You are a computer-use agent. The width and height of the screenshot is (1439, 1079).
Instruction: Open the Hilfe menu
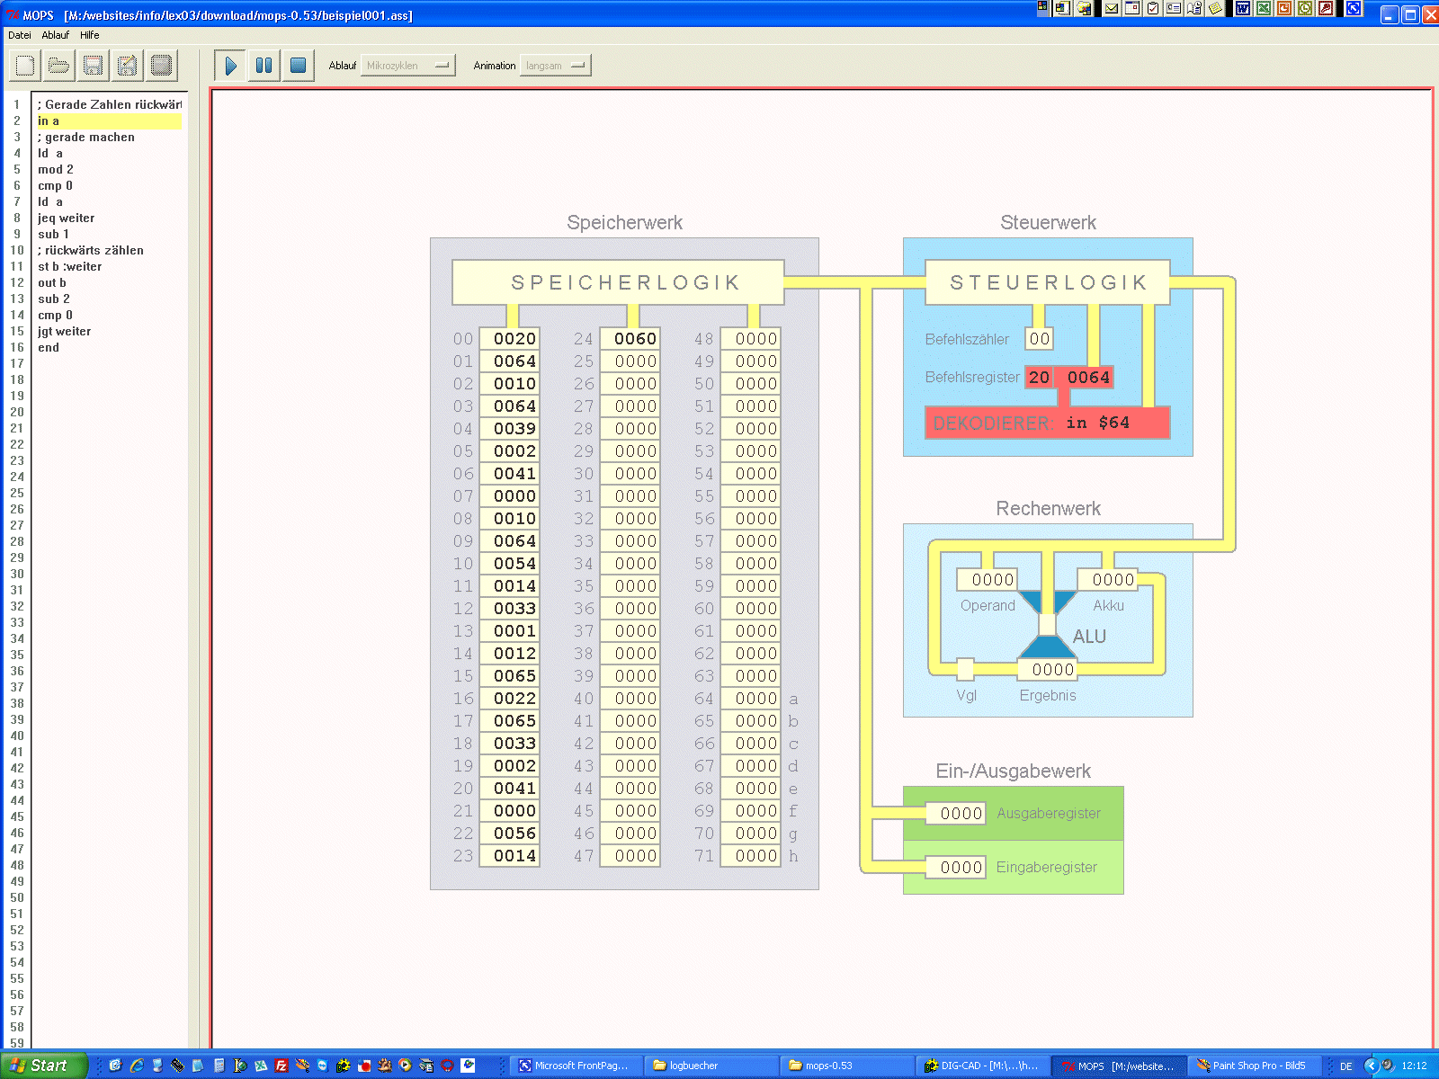pos(89,35)
